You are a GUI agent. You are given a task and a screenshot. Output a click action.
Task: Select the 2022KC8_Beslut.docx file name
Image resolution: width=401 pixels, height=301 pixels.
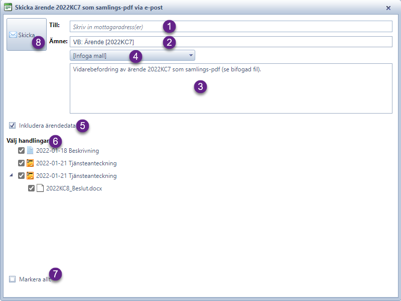(74, 188)
